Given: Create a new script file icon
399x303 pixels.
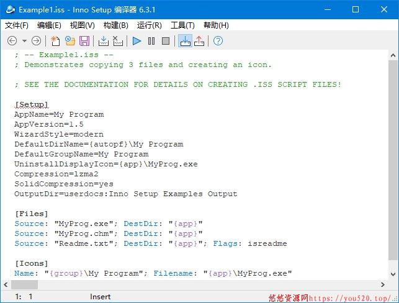Looking at the screenshot, I should (x=55, y=41).
